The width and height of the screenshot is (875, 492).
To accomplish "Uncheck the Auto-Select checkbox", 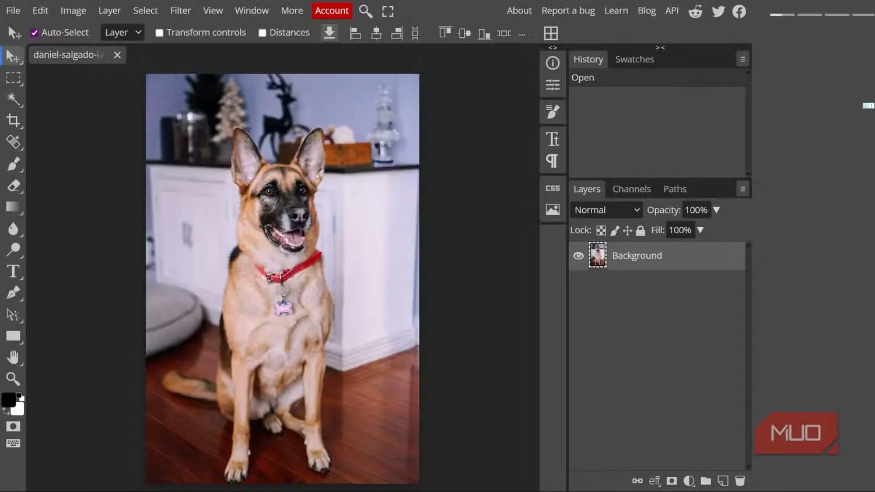I will [x=34, y=33].
